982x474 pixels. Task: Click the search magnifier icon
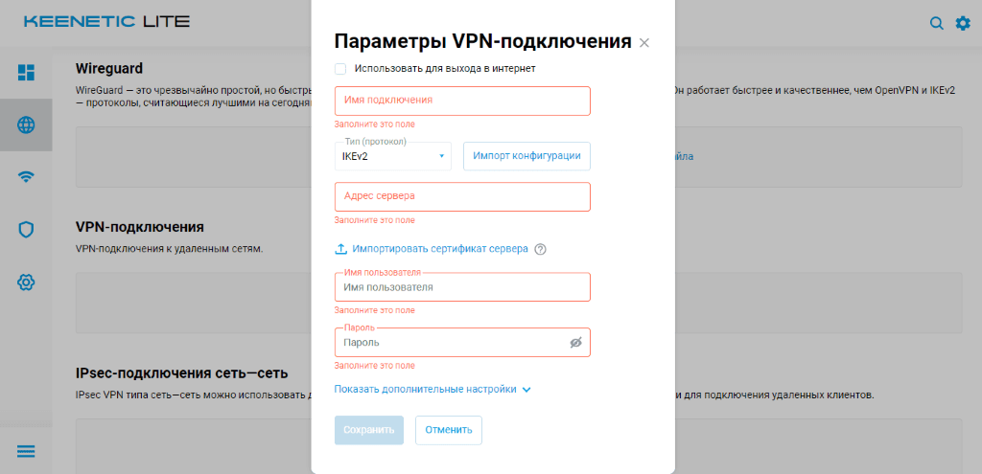pyautogui.click(x=937, y=23)
